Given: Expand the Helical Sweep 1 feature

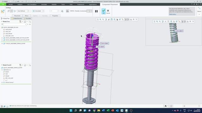Looking at the screenshot, I should tap(2, 82).
